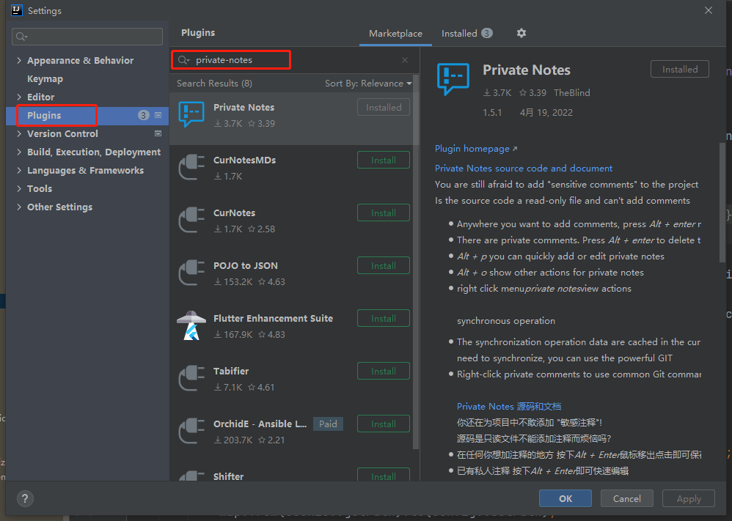This screenshot has height=521, width=732.
Task: Click the Search Results (8) label
Action: (x=214, y=84)
